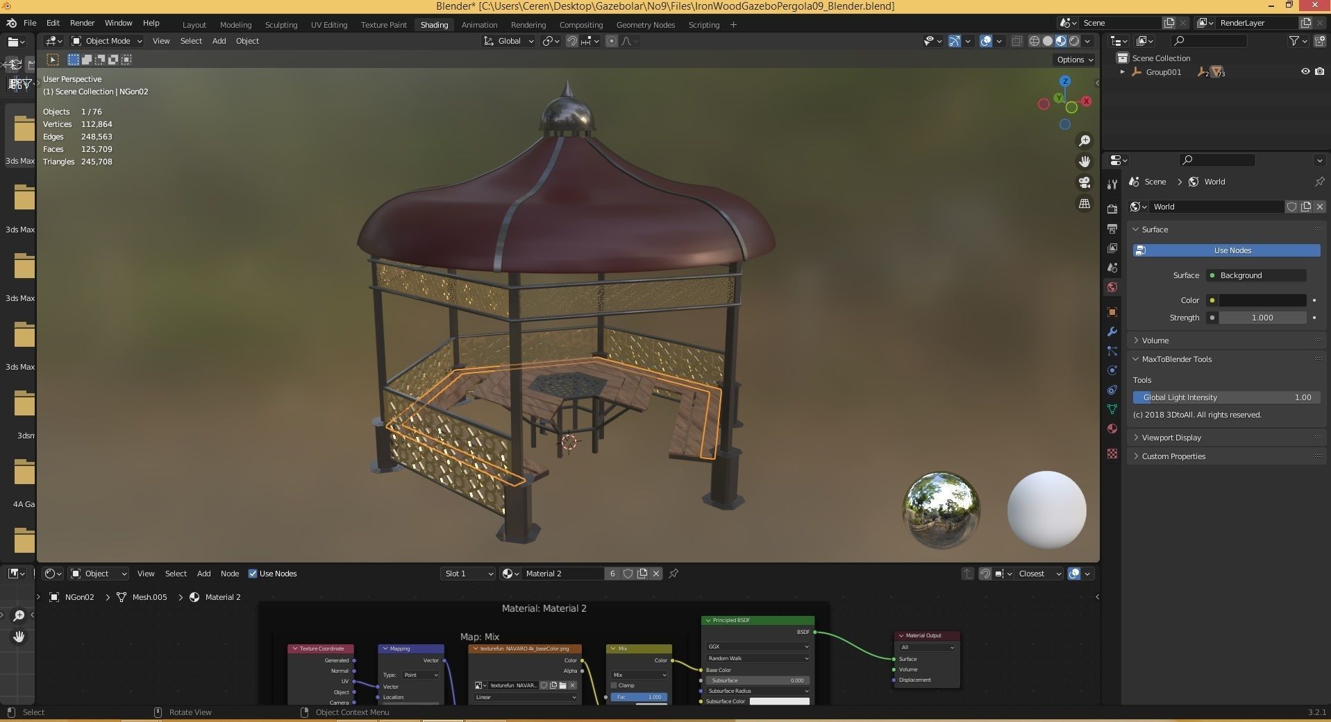Switch perspective/orthographic grid icon
This screenshot has width=1331, height=722.
1085,203
